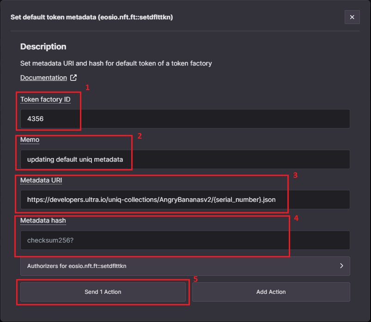The image size is (371, 322).
Task: Click the Send 1 Action button
Action: (103, 292)
